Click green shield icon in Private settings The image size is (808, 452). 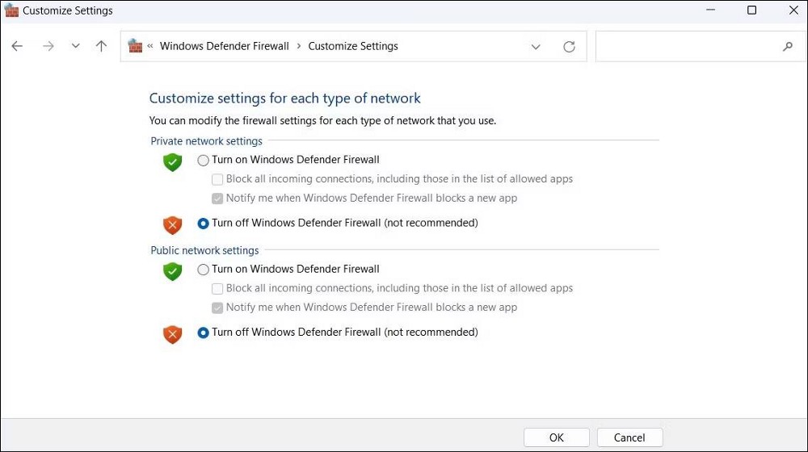pyautogui.click(x=173, y=162)
